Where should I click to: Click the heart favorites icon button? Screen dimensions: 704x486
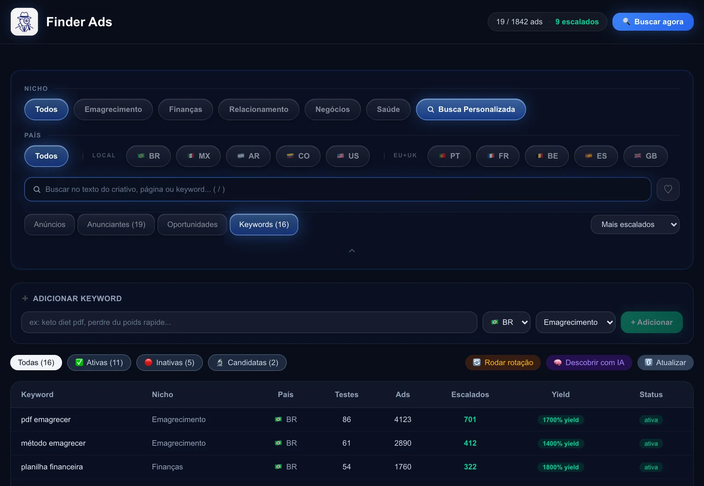[668, 189]
